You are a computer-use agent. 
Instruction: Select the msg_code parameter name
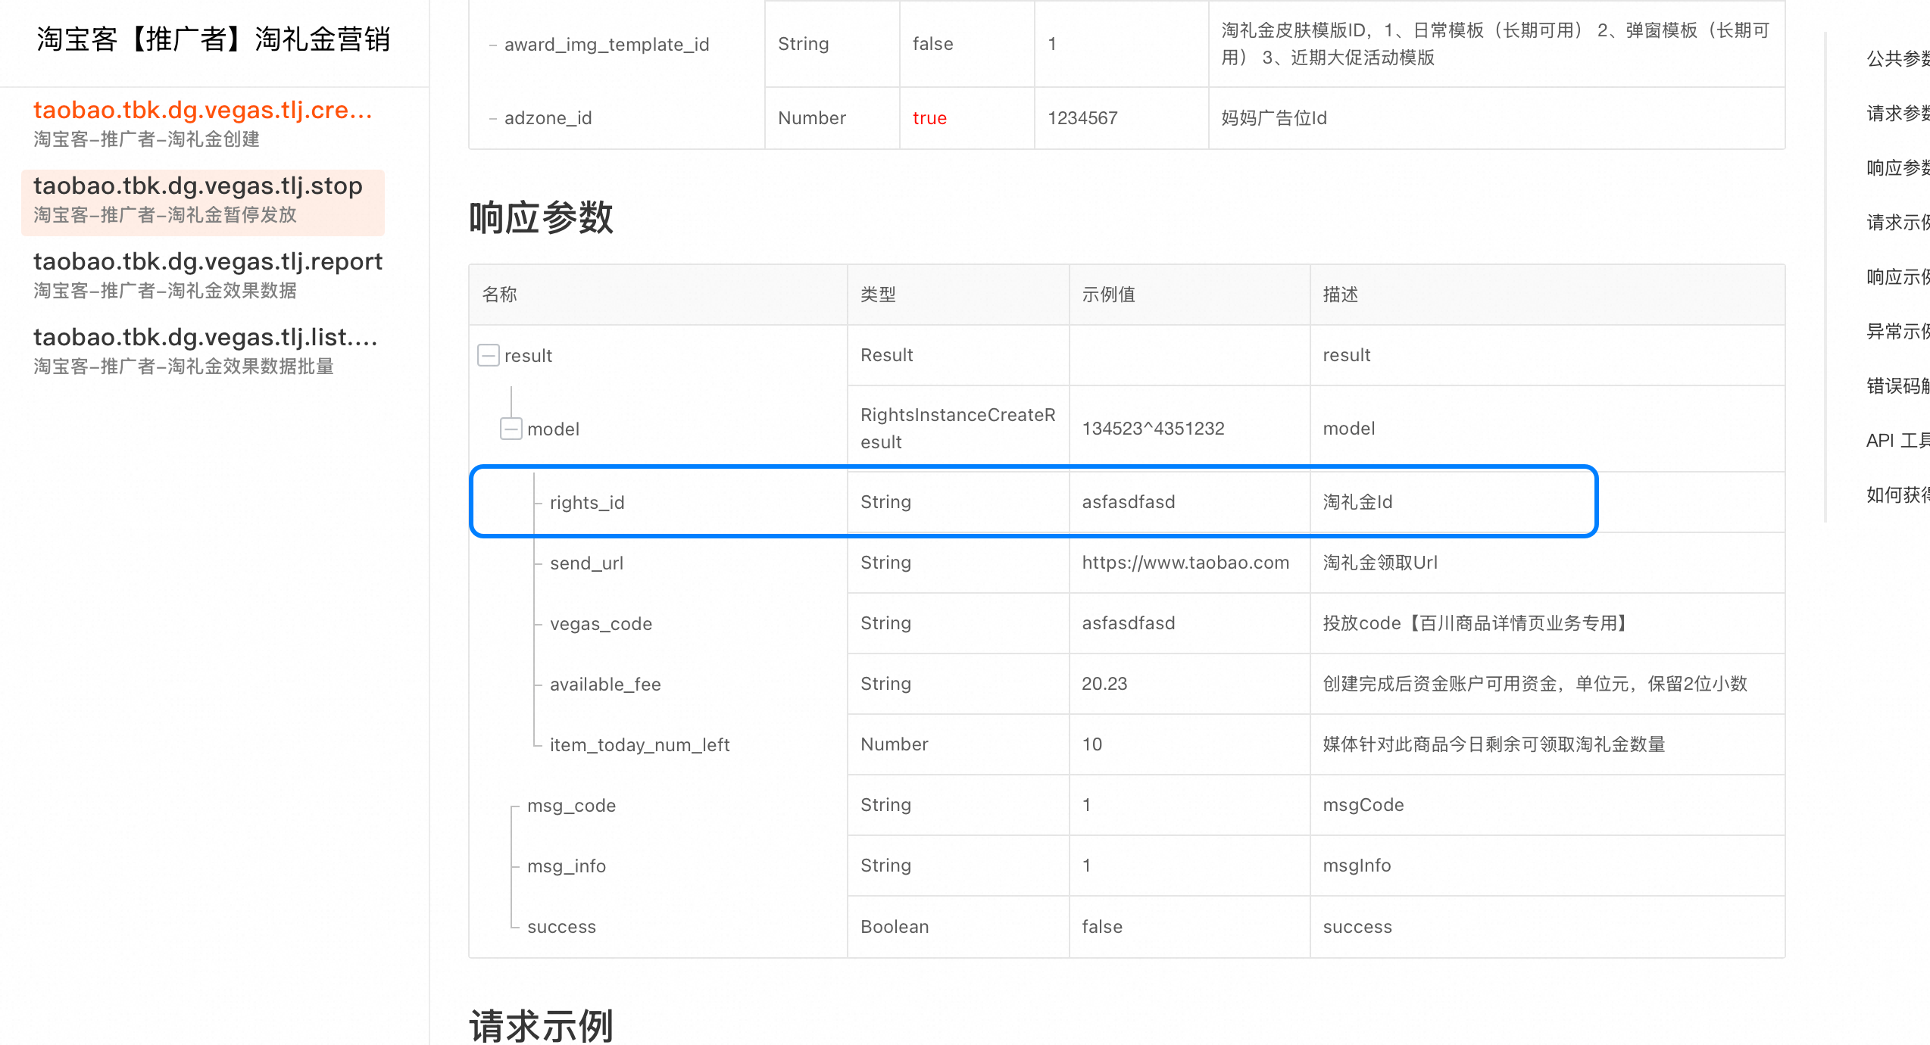point(571,805)
